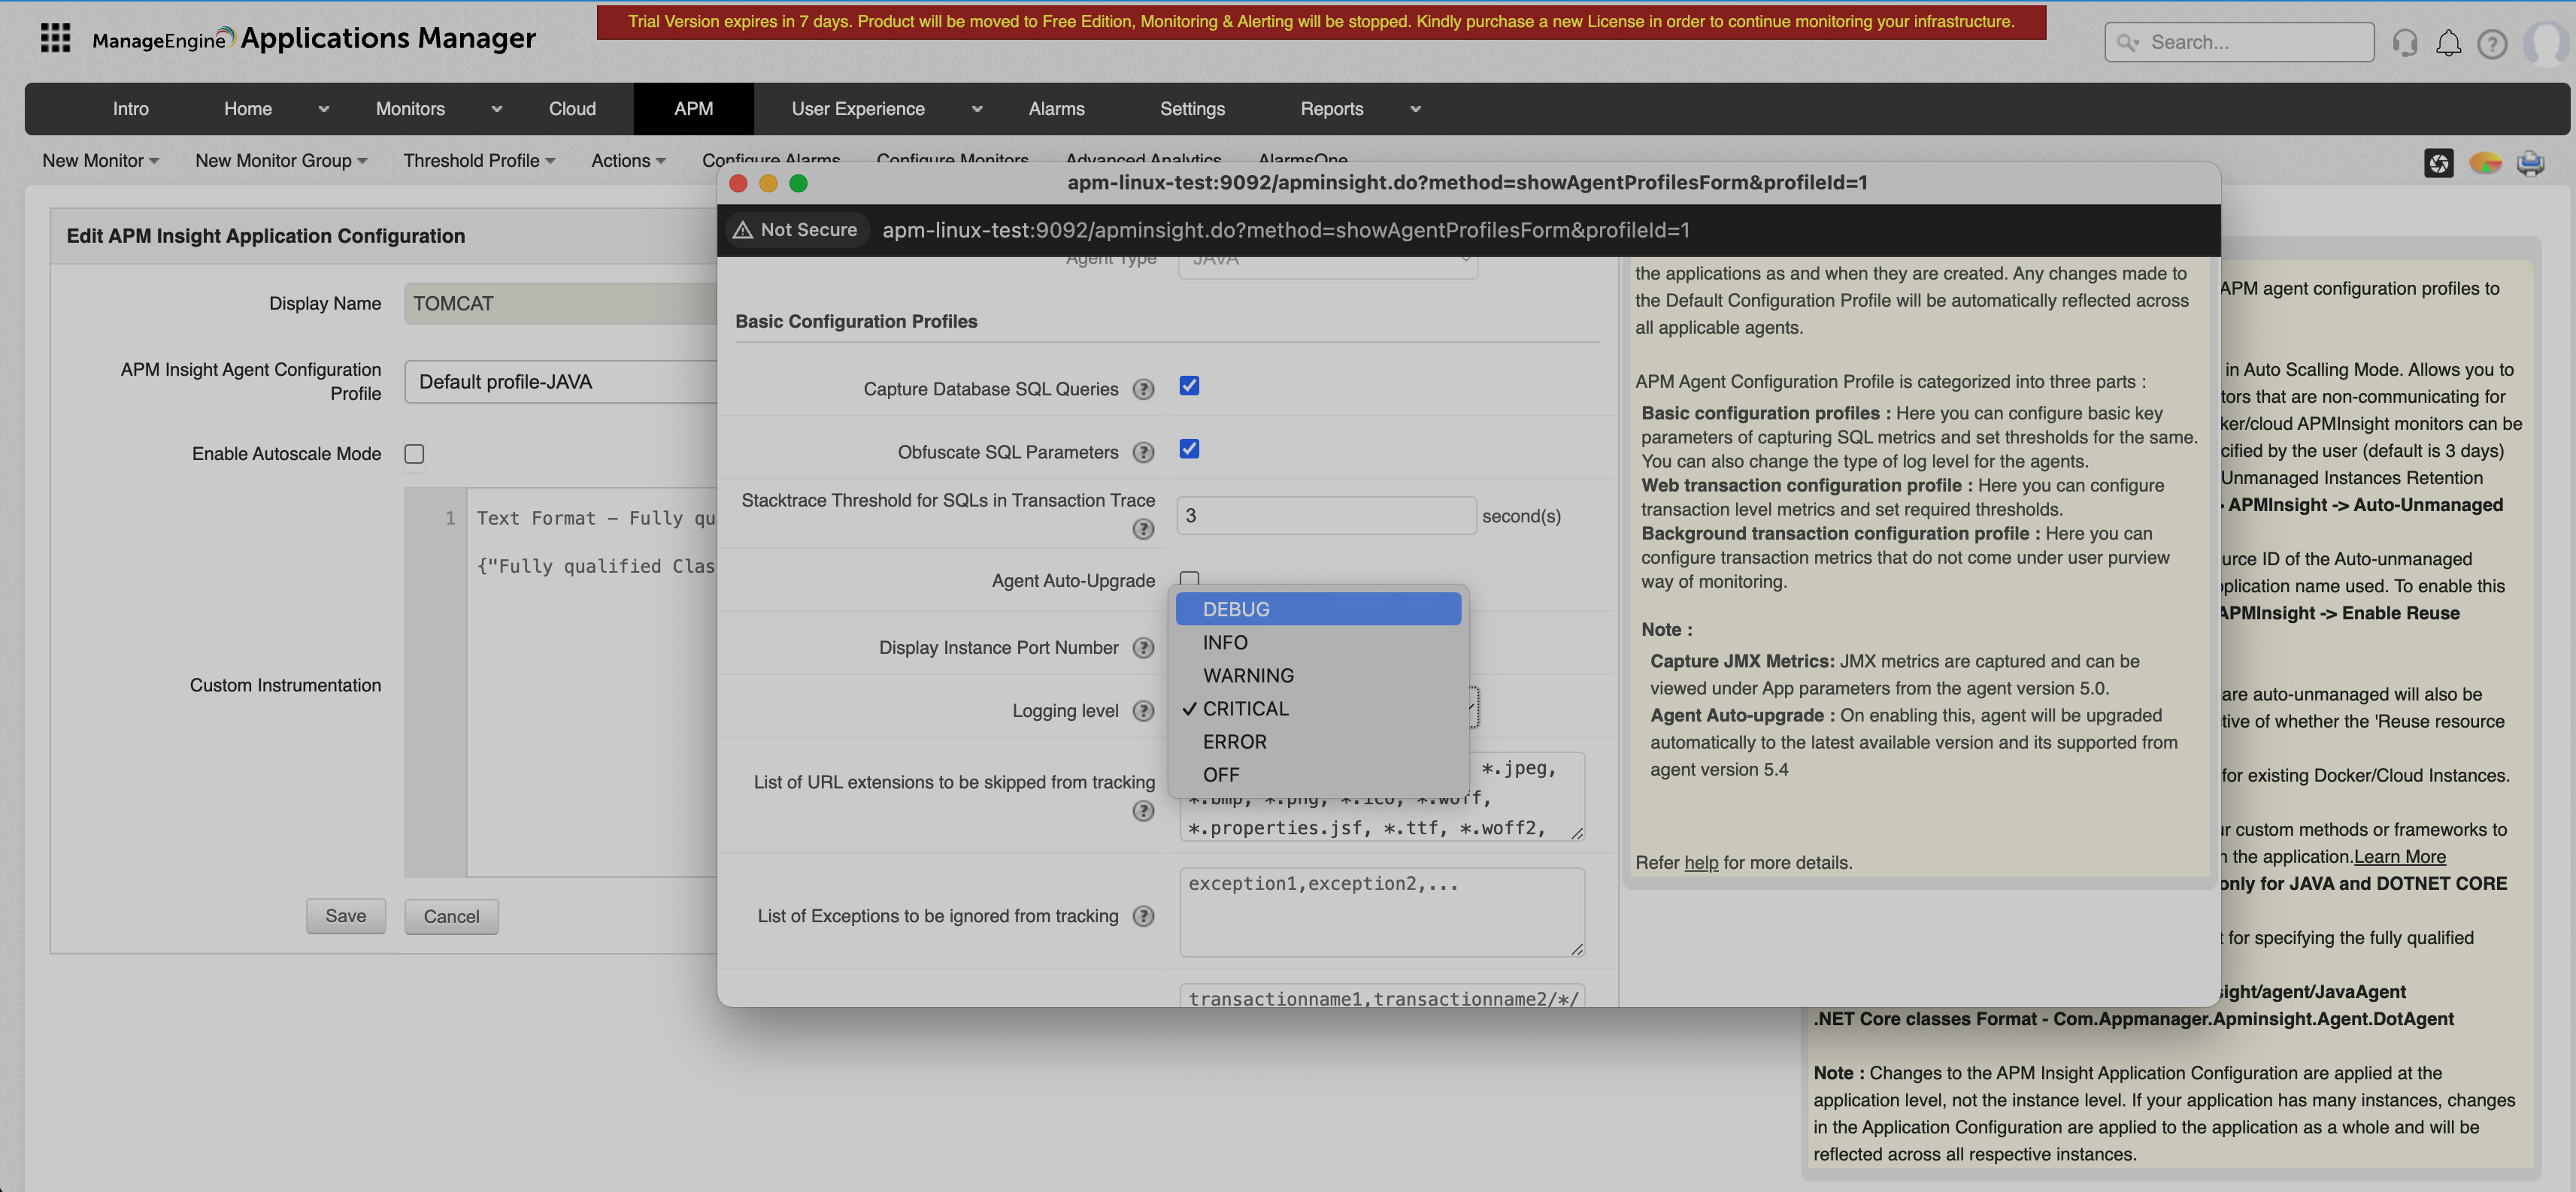This screenshot has height=1192, width=2576.
Task: Open help for Capture Database SQL Queries
Action: pyautogui.click(x=1143, y=389)
